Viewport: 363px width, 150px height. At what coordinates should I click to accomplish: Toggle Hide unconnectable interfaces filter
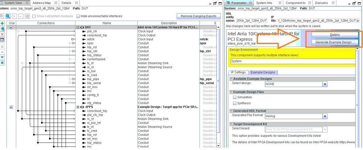point(78,16)
